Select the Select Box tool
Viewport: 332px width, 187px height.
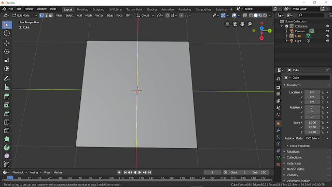(x=7, y=25)
